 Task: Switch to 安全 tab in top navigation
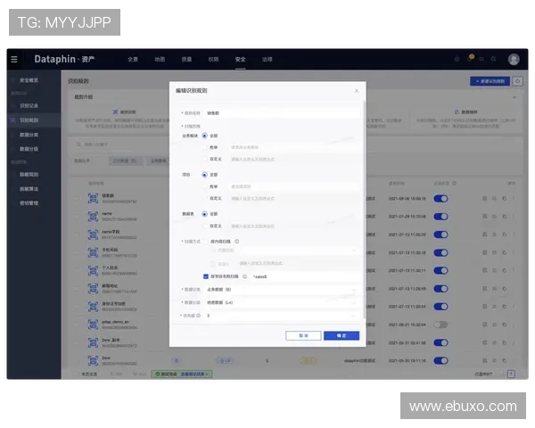pos(240,59)
